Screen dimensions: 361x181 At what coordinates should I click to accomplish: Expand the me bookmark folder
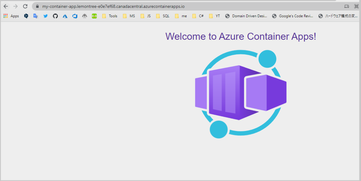coord(181,16)
